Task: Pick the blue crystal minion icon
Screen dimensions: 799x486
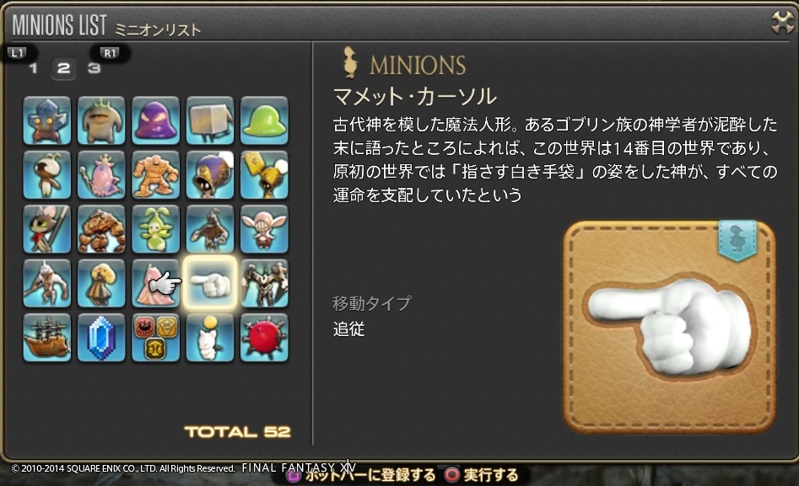Action: coord(101,338)
